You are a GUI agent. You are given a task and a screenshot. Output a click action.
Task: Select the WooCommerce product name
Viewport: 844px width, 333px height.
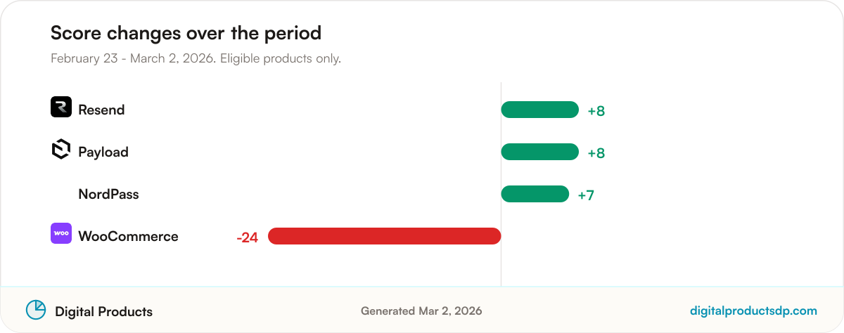coord(128,236)
